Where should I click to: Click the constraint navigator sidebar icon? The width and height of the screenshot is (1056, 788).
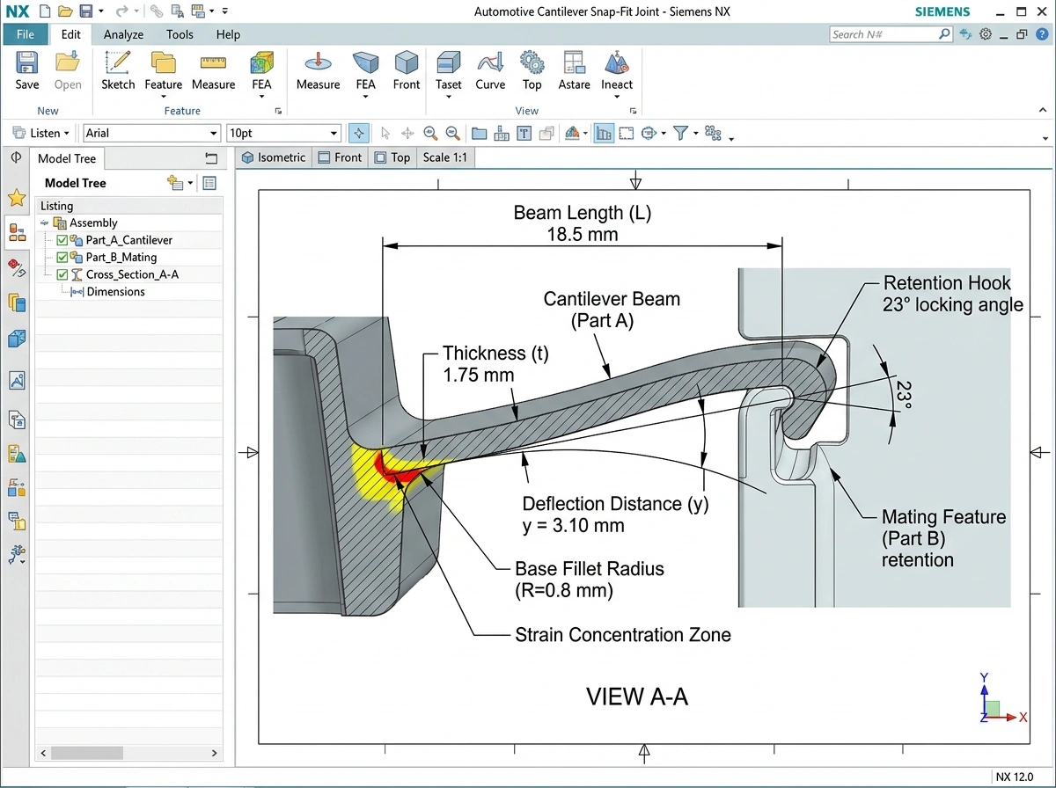(x=17, y=268)
